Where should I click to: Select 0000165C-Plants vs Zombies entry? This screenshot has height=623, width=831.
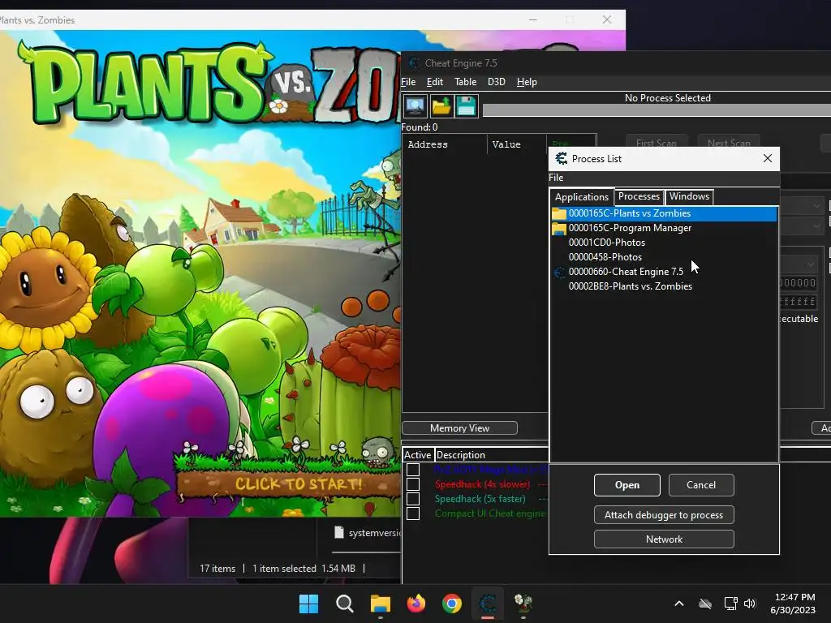tap(664, 213)
